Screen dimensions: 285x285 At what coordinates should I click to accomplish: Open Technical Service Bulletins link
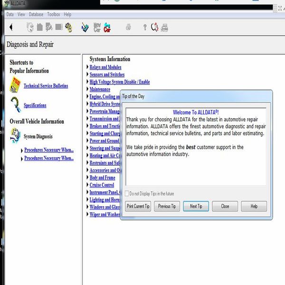pos(46,85)
